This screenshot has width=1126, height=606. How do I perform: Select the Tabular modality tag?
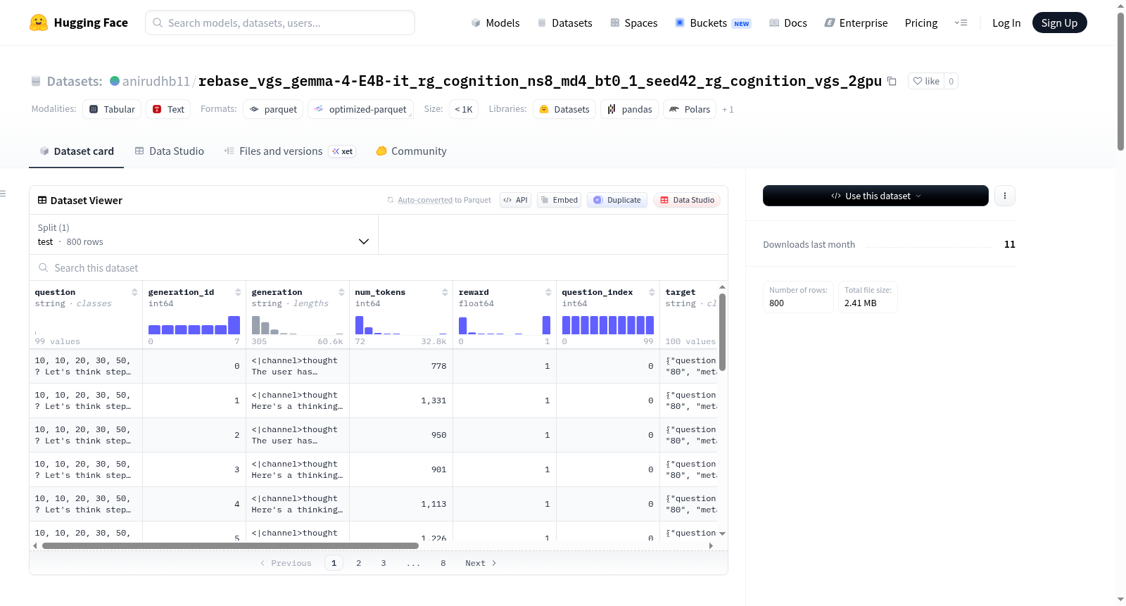click(112, 109)
